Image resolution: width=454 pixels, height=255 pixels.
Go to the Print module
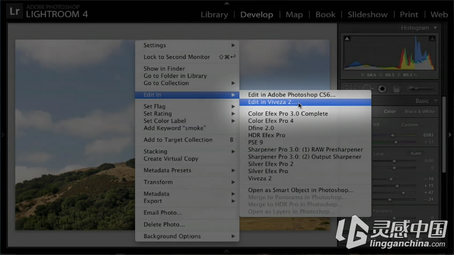(x=409, y=14)
